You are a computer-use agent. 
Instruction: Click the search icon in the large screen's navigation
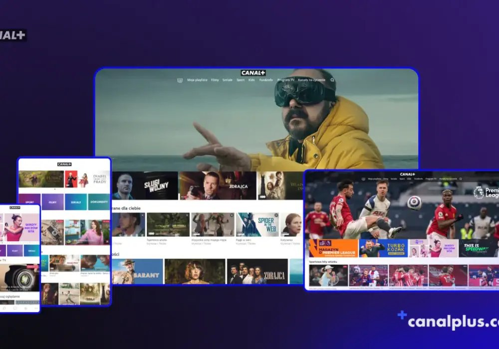tap(332, 80)
